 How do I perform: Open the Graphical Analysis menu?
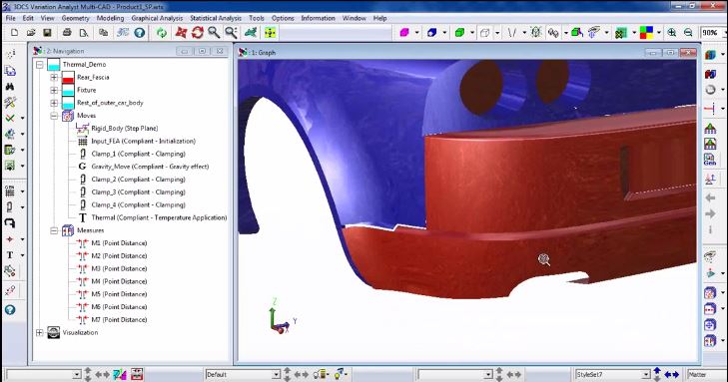(x=157, y=18)
